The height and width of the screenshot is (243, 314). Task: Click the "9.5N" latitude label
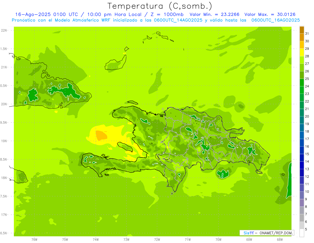tap(4, 123)
